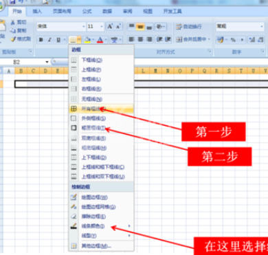Select Left Border (左框线) item
268x255 pixels.
coord(101,79)
